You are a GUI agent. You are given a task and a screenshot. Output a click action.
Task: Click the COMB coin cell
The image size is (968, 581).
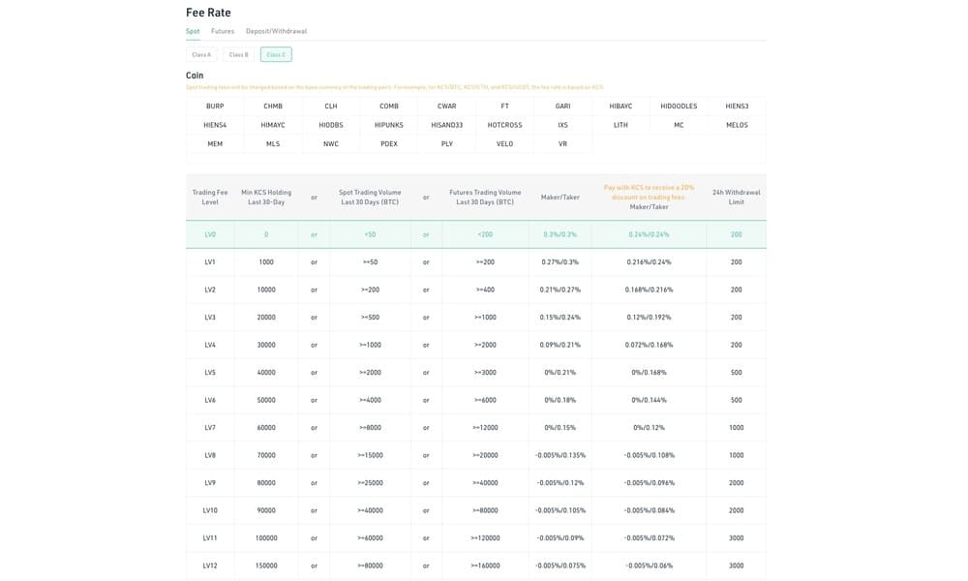389,107
